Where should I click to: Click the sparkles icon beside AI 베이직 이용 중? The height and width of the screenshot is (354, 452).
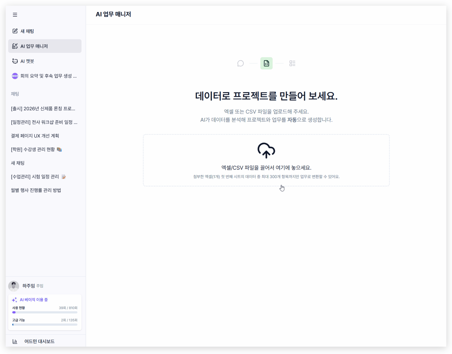[x=14, y=300]
